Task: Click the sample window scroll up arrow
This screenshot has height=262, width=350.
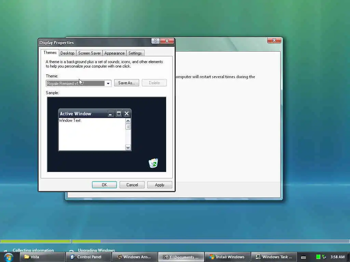Action: (128, 121)
